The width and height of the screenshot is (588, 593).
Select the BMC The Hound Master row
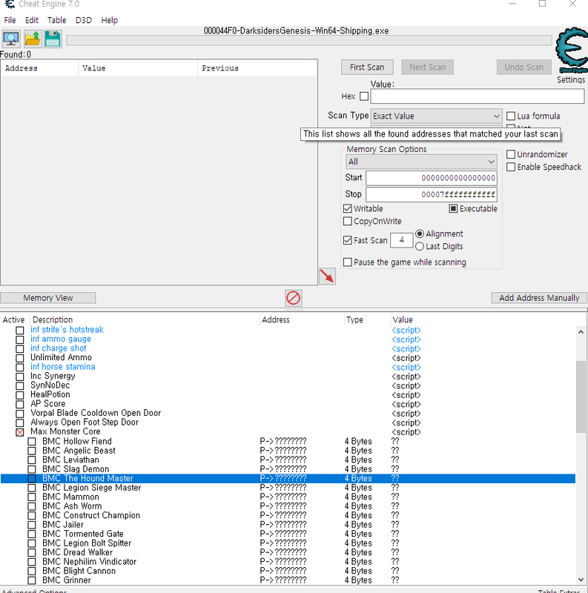click(288, 478)
